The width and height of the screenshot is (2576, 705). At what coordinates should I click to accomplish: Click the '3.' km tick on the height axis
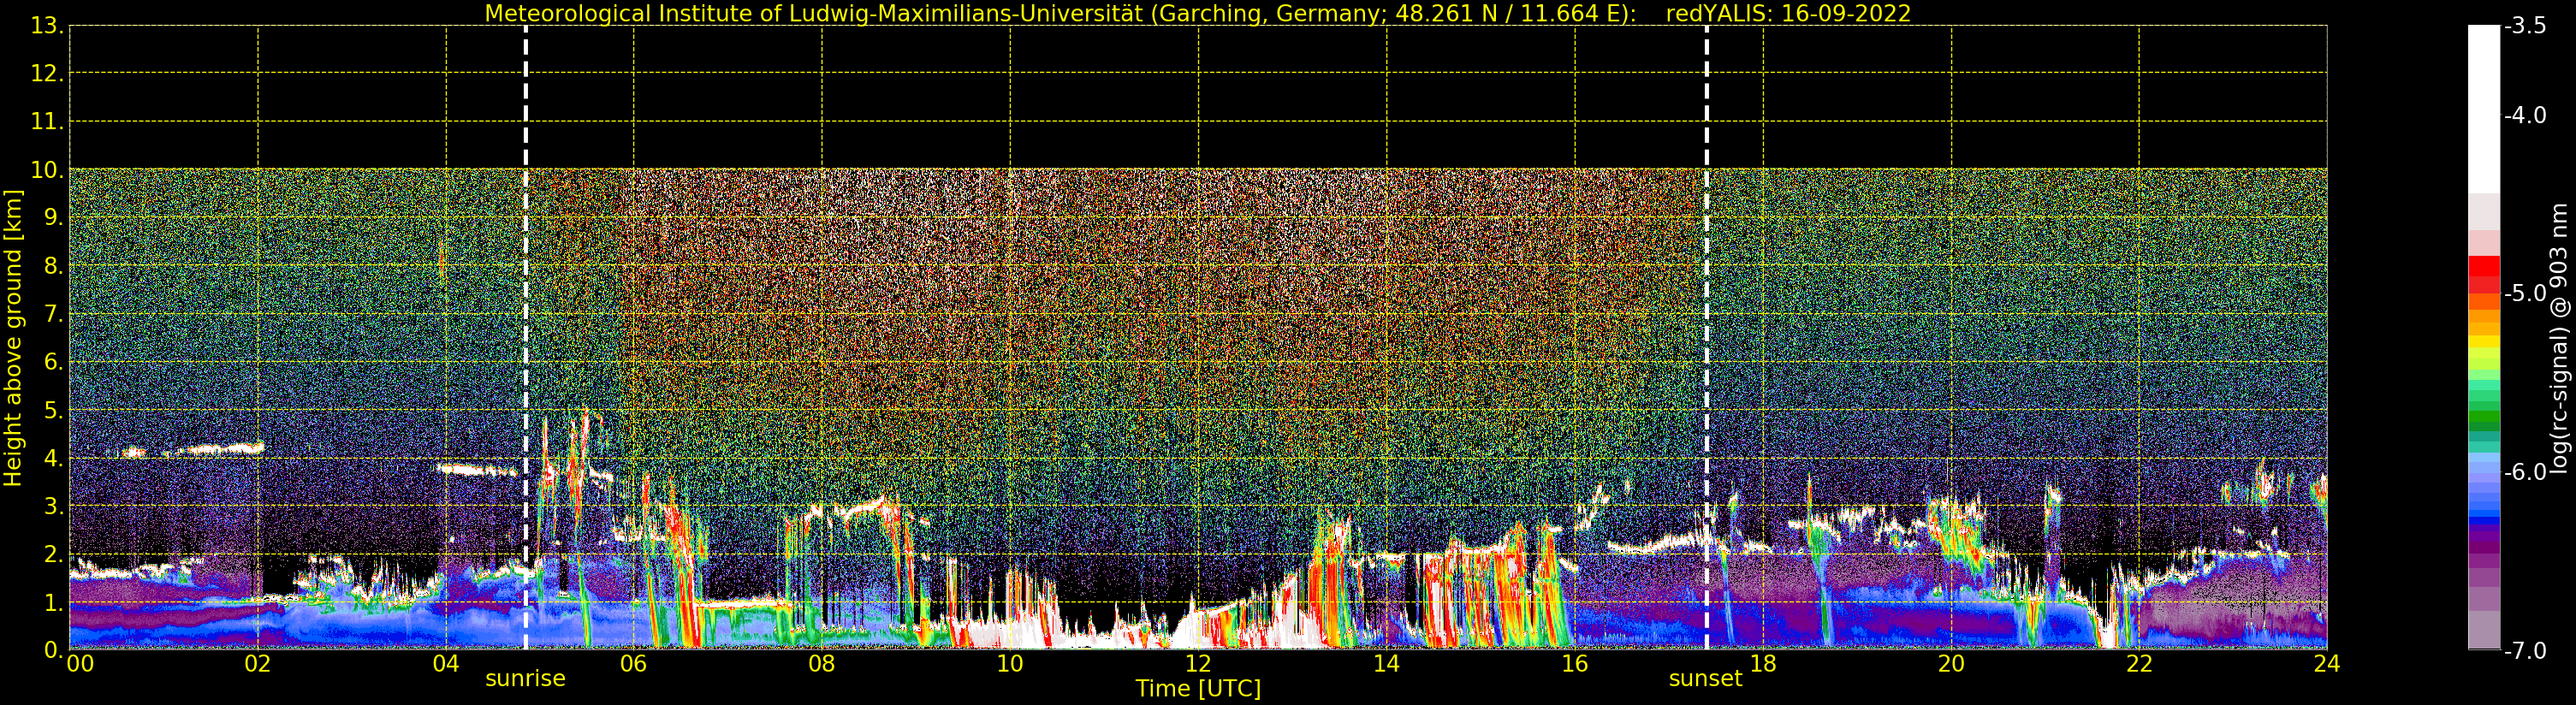click(x=54, y=507)
